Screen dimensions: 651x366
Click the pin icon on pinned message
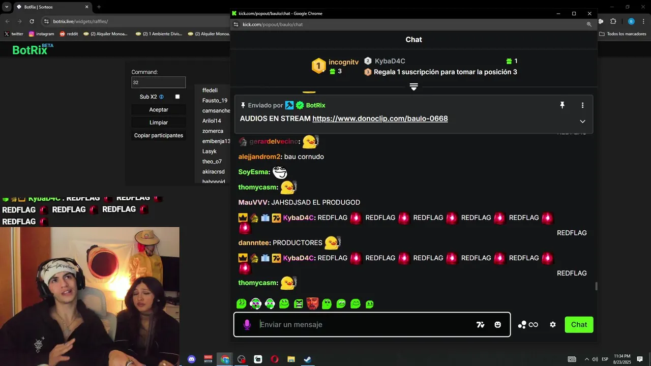[x=562, y=105]
